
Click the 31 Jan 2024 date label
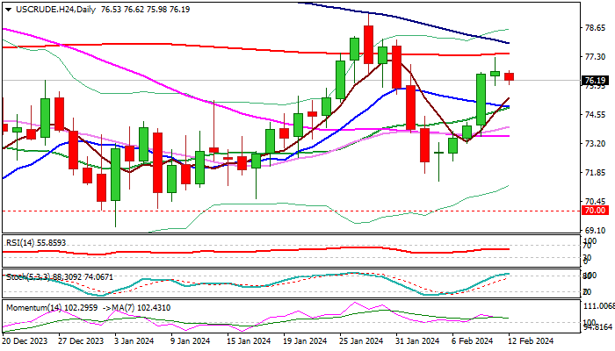pyautogui.click(x=419, y=341)
